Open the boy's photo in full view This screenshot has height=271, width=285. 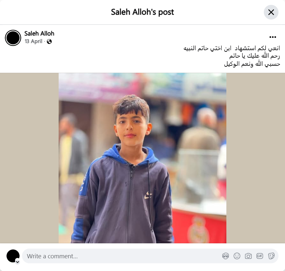143,158
